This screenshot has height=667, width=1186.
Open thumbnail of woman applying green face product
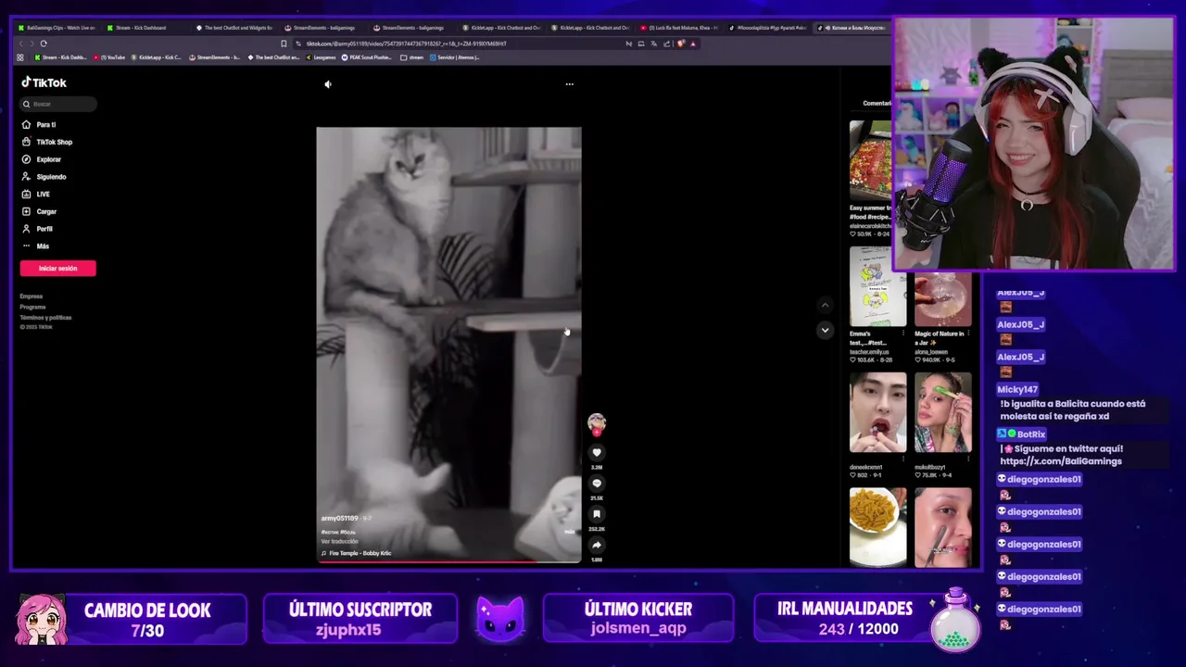tap(942, 411)
